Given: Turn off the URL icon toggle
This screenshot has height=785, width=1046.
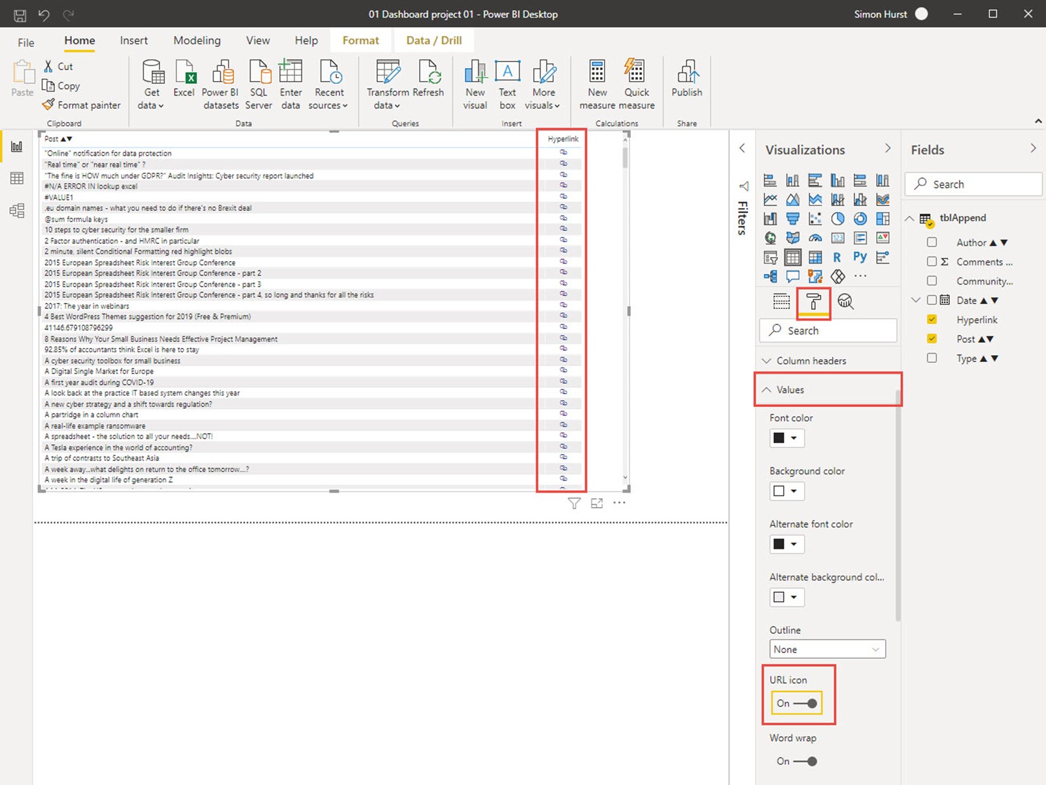Looking at the screenshot, I should click(x=805, y=703).
